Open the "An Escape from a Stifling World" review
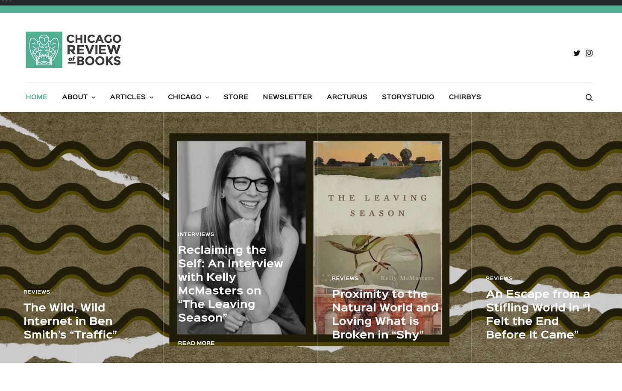Viewport: 622px width, 391px height. 538,314
